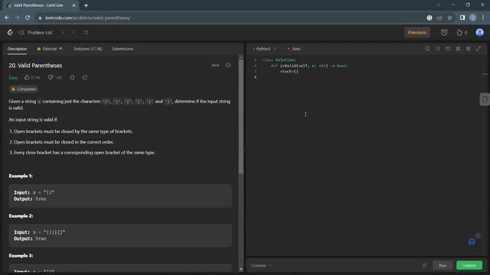Open the blue assistant icon in editor
The height and width of the screenshot is (275, 490).
[472, 241]
